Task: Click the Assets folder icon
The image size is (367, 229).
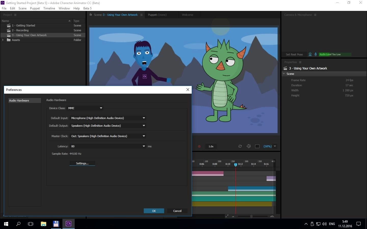Action: click(9, 40)
